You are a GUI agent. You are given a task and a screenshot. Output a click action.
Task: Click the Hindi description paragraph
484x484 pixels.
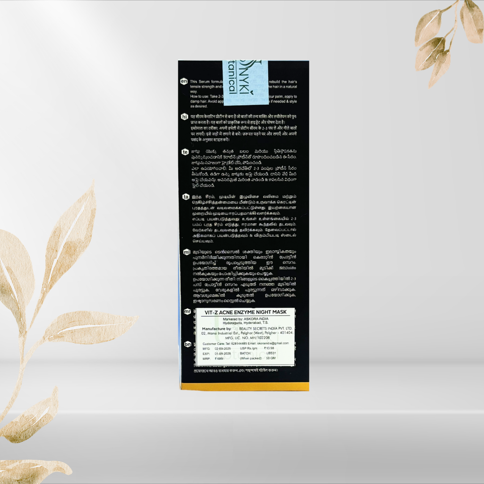(x=243, y=128)
